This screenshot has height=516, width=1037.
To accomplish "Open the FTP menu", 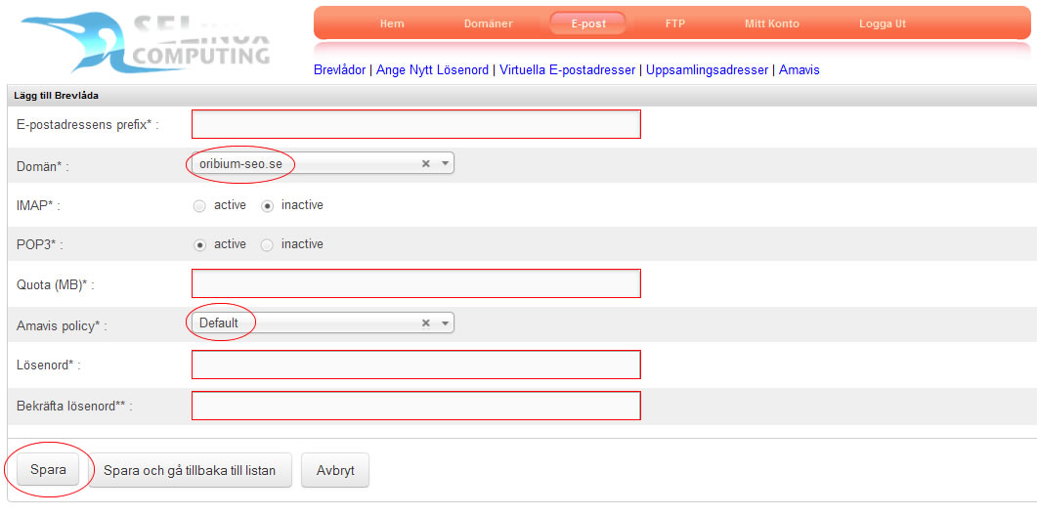I will coord(674,23).
